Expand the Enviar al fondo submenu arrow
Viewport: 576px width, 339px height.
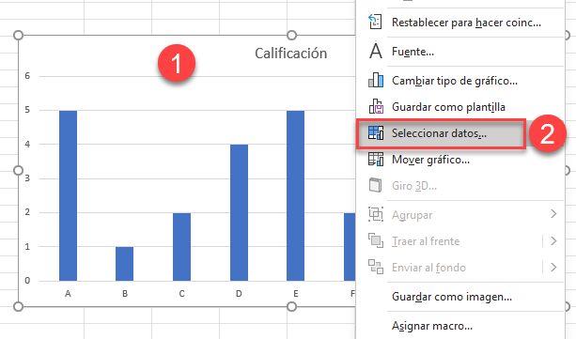(x=553, y=267)
